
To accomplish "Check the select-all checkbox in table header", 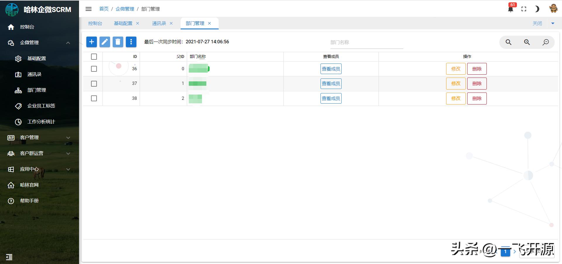I will [94, 56].
